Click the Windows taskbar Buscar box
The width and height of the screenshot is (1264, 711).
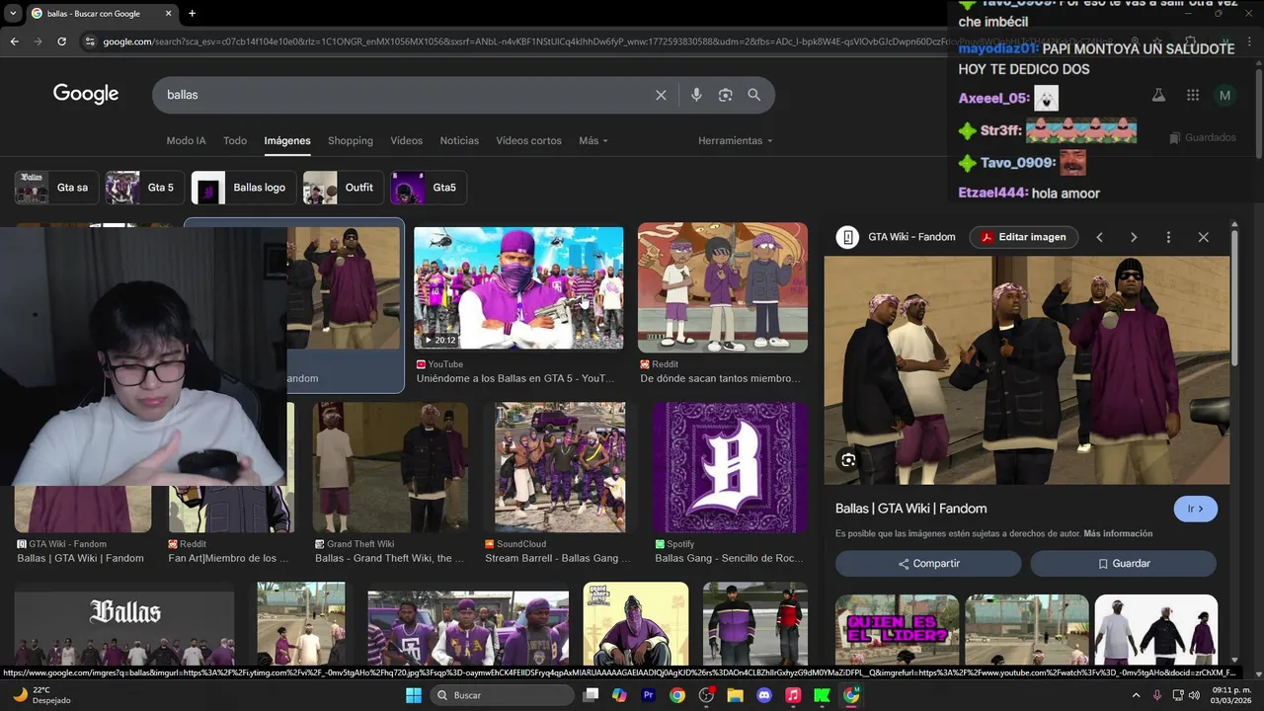[x=503, y=695]
